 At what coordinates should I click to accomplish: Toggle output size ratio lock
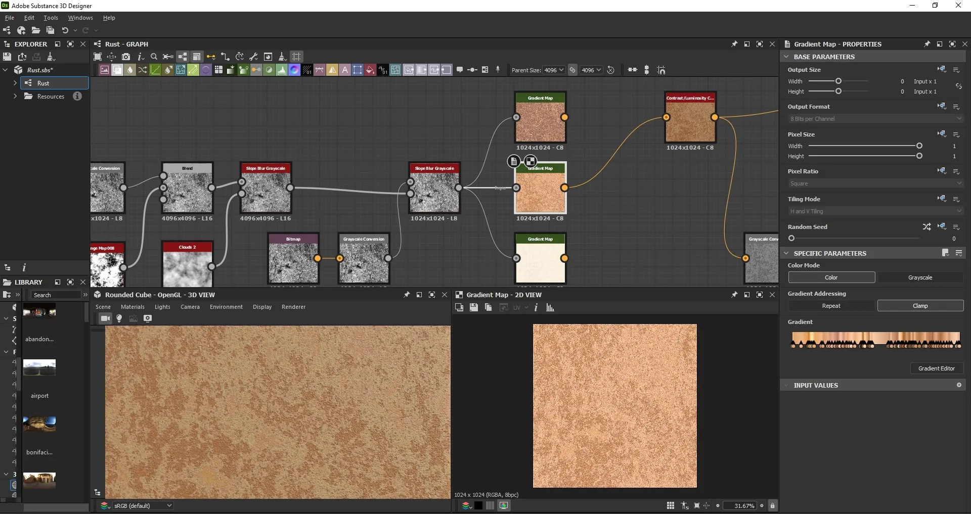click(x=958, y=86)
